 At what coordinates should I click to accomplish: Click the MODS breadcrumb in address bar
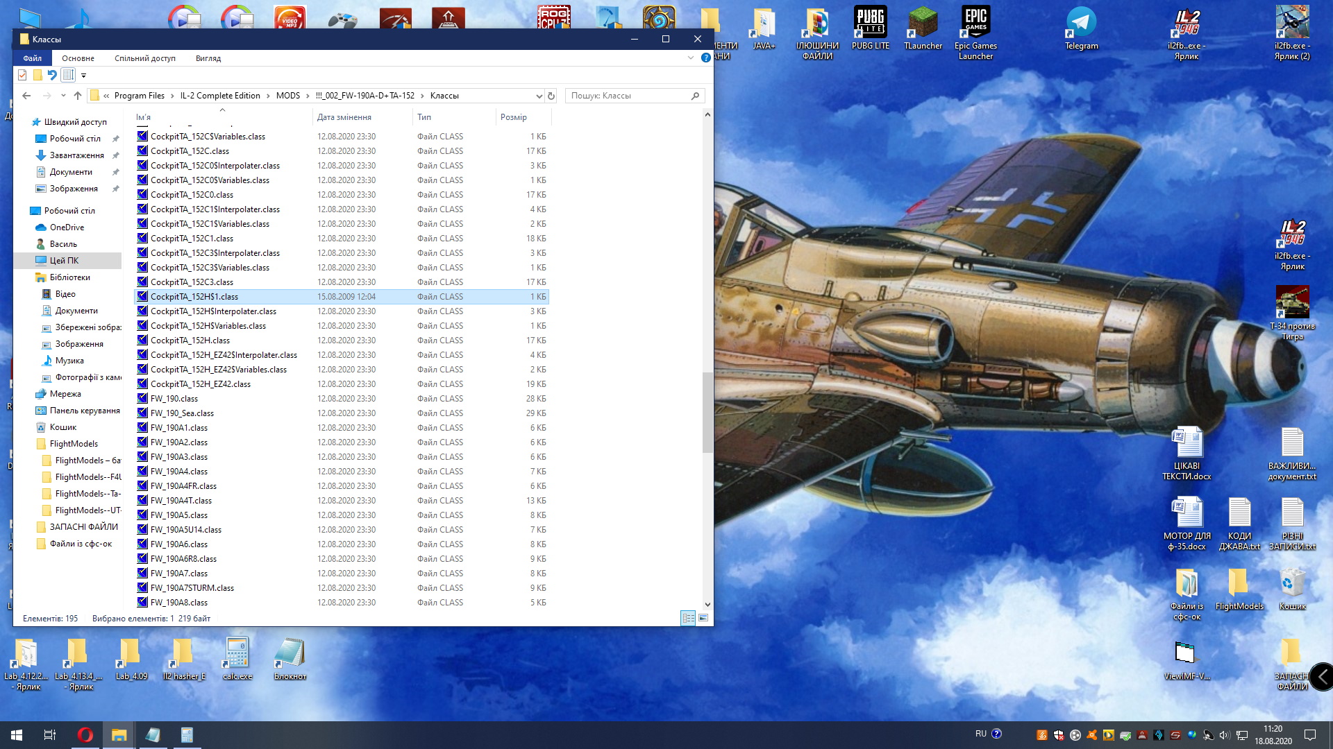[287, 96]
